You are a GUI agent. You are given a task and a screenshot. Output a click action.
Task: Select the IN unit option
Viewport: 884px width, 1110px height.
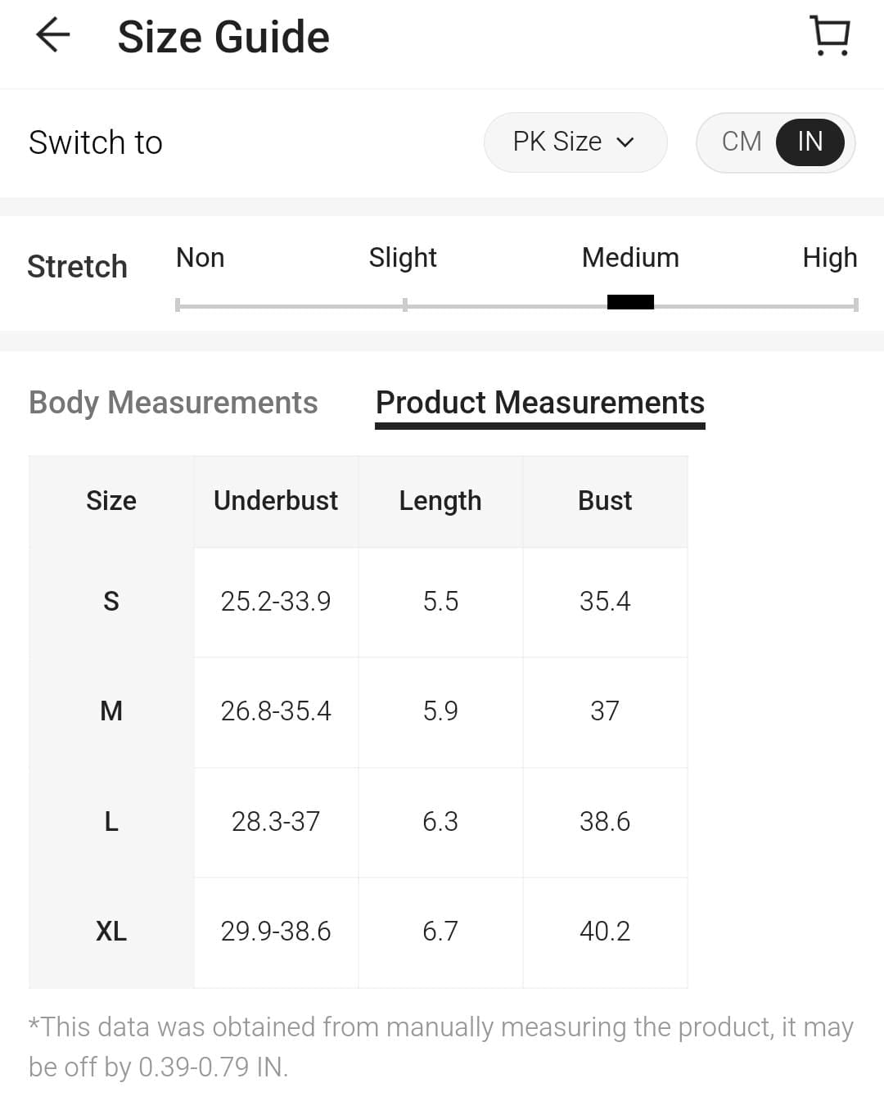tap(810, 142)
